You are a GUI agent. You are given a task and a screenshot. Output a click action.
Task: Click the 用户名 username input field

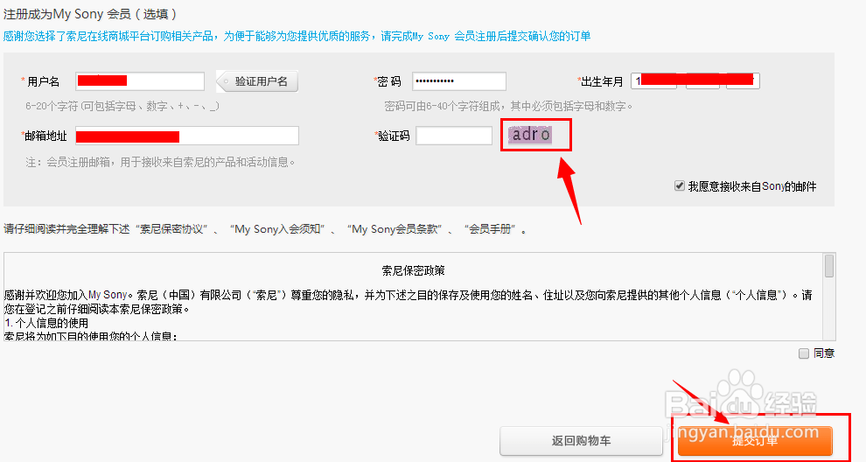(x=140, y=81)
